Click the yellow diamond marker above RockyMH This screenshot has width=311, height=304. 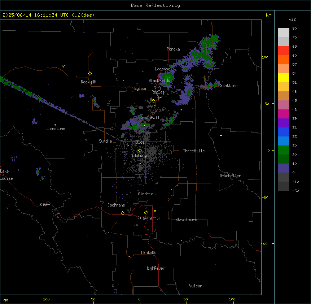90,74
